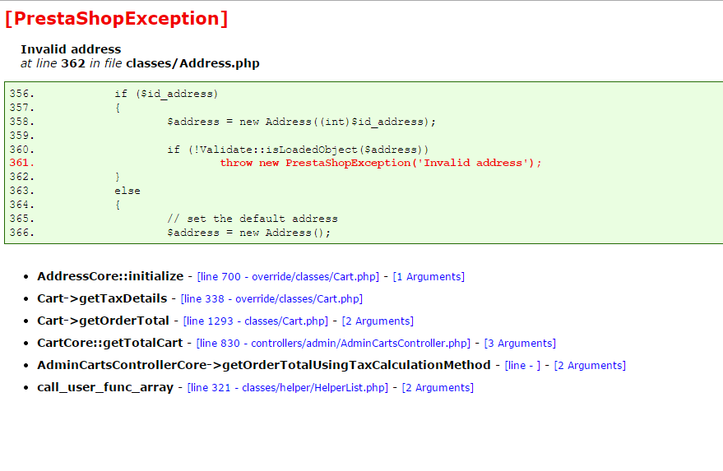
Task: Click the Cart->getTaxDetails trace entry
Action: pyautogui.click(x=102, y=298)
